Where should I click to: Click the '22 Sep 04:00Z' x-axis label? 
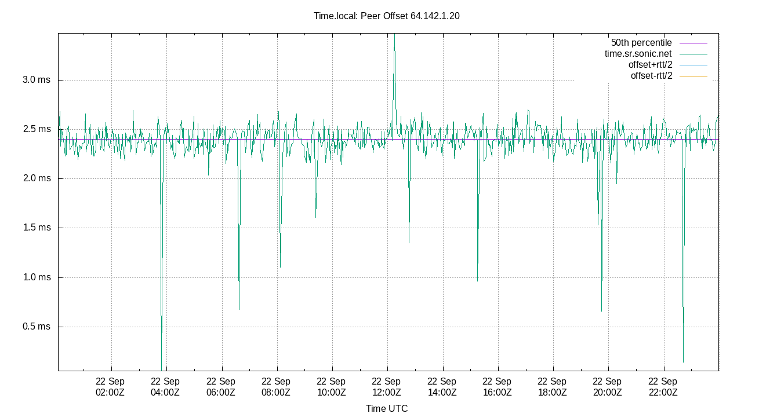tap(165, 387)
